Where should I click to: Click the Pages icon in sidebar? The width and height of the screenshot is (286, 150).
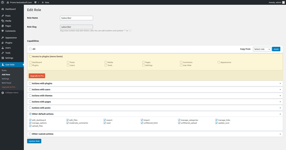(x=3, y=26)
